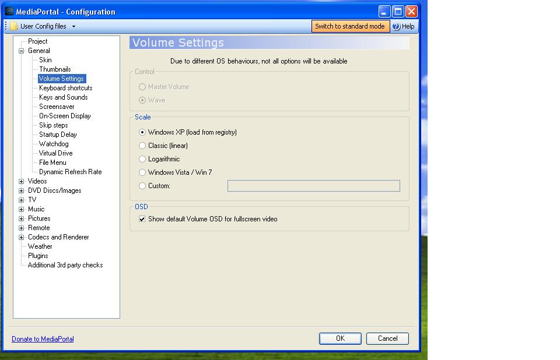Viewport: 560px width, 360px height.
Task: Select the Wave control radio button
Action: (x=142, y=100)
